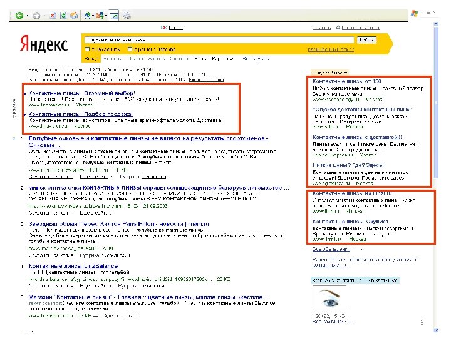
Task: Click the encoding toolbar icon
Action: [100, 15]
